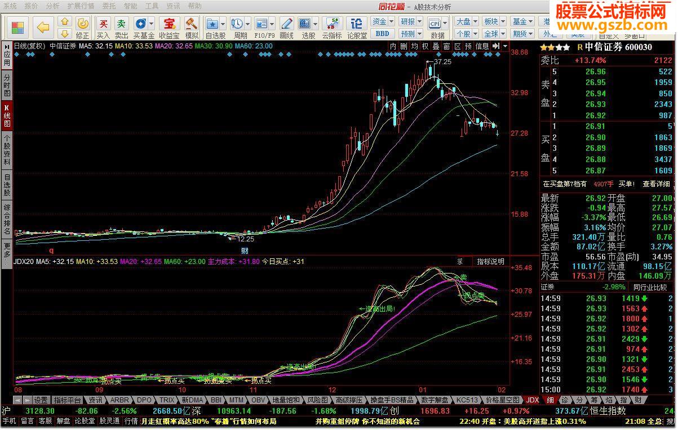Screen dimensions: 678x430
Task: Select the 分时图 sidebar tab
Action: click(7, 86)
